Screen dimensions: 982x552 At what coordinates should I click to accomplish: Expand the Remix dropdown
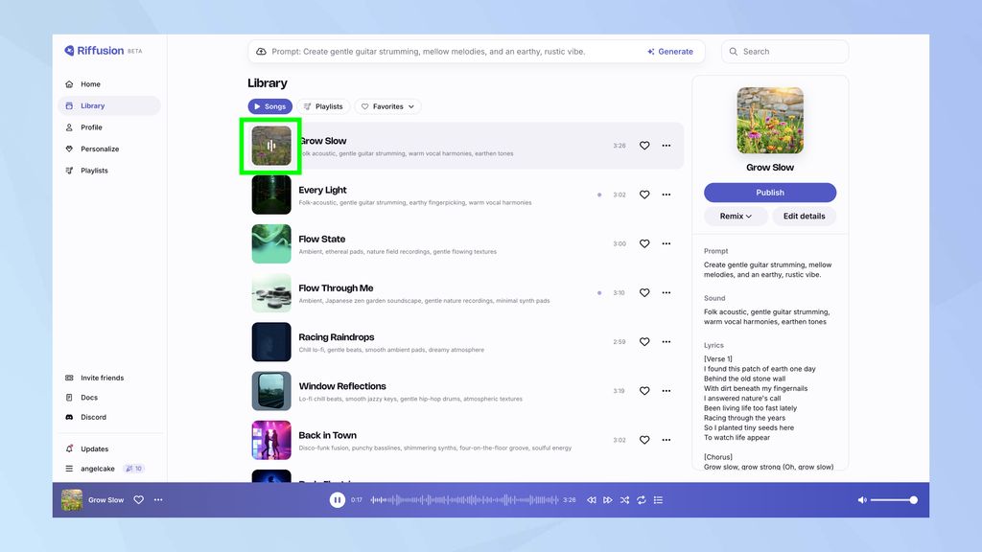(735, 216)
